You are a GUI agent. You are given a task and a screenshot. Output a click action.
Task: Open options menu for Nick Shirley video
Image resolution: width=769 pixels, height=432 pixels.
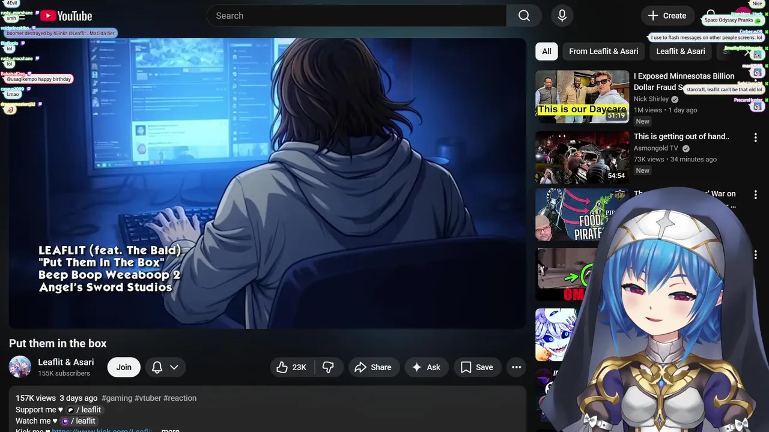[756, 77]
